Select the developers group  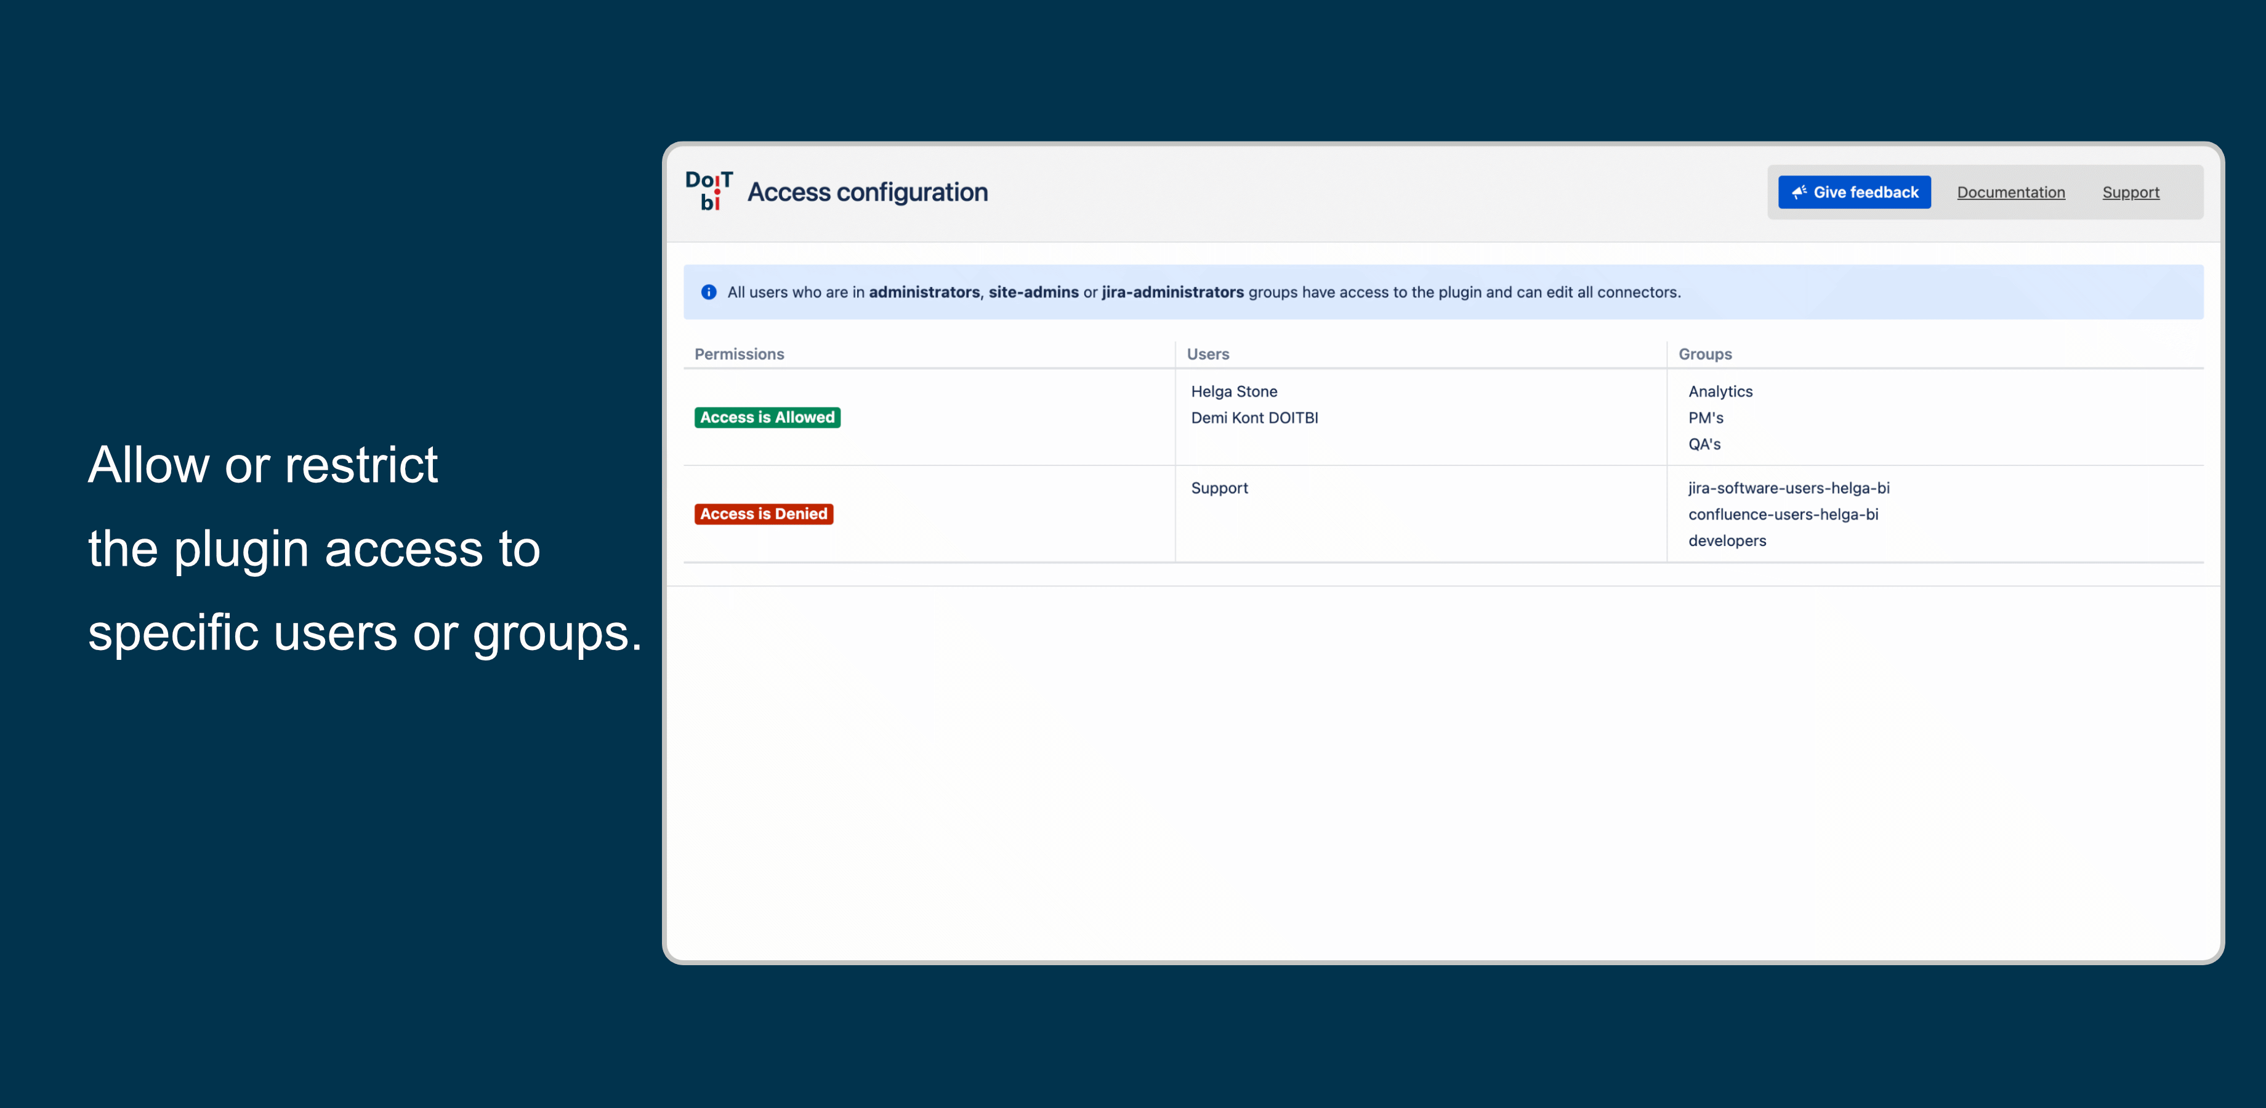coord(1727,540)
